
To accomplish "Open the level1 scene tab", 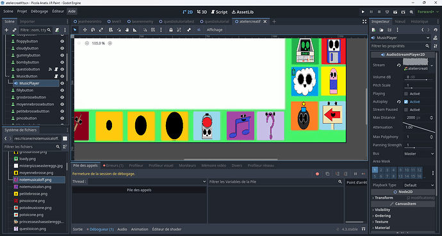I will (114, 21).
